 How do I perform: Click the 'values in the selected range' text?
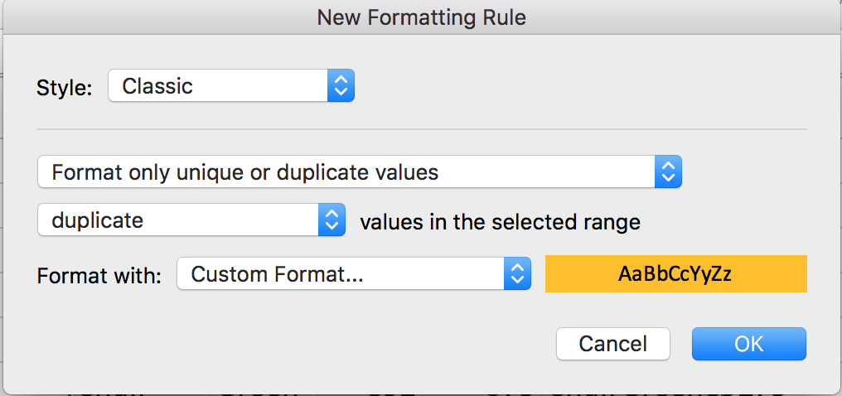[500, 221]
